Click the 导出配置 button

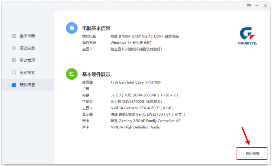252,154
